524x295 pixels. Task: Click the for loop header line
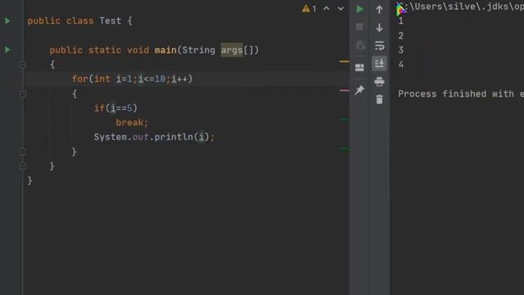pos(133,79)
